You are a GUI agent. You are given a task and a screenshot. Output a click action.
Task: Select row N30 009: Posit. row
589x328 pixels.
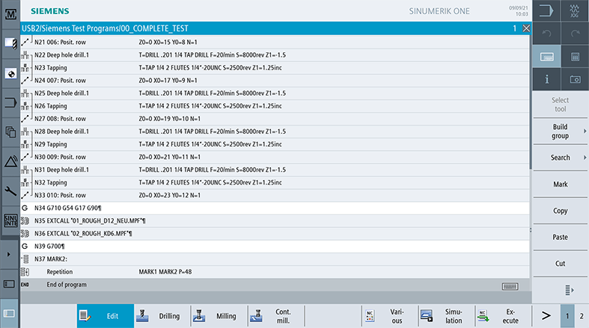pos(275,157)
